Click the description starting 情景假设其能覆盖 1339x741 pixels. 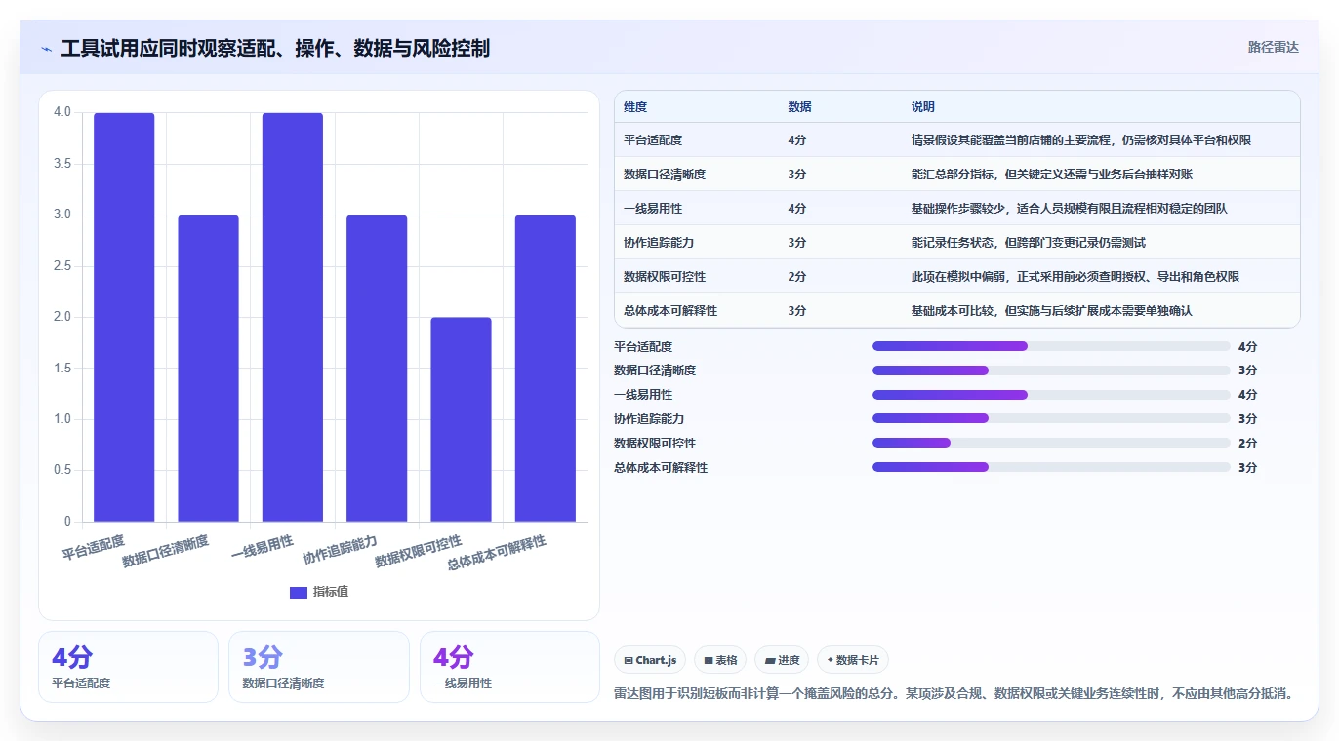1080,140
